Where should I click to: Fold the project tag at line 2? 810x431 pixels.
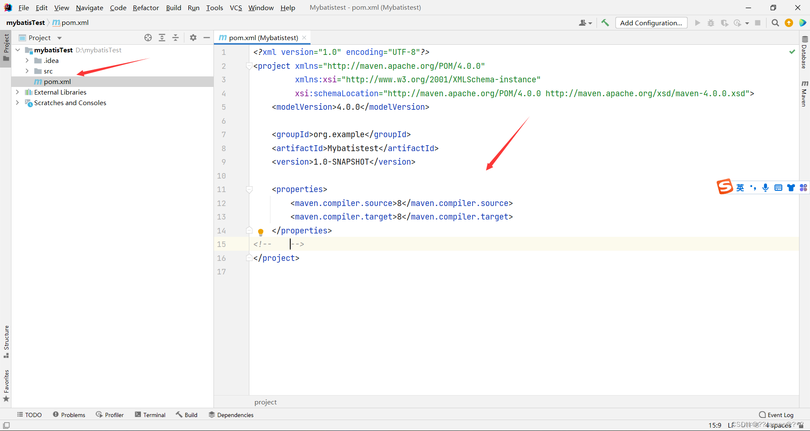[249, 66]
